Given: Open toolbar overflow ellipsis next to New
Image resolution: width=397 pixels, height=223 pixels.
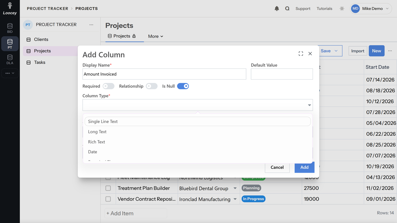Looking at the screenshot, I should tap(390, 51).
